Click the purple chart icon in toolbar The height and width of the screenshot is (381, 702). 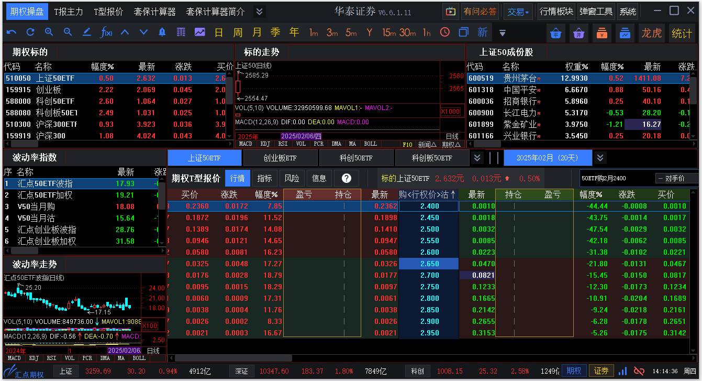click(200, 32)
